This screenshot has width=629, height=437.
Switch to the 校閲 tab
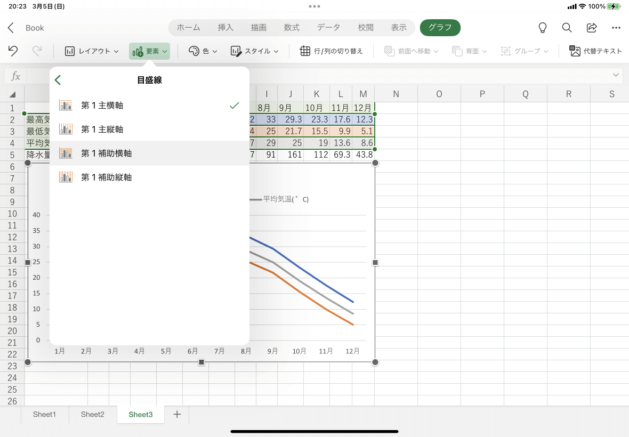[366, 27]
